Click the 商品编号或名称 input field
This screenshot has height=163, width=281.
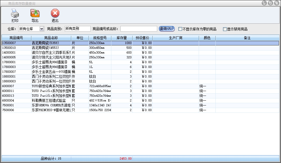point(139,29)
